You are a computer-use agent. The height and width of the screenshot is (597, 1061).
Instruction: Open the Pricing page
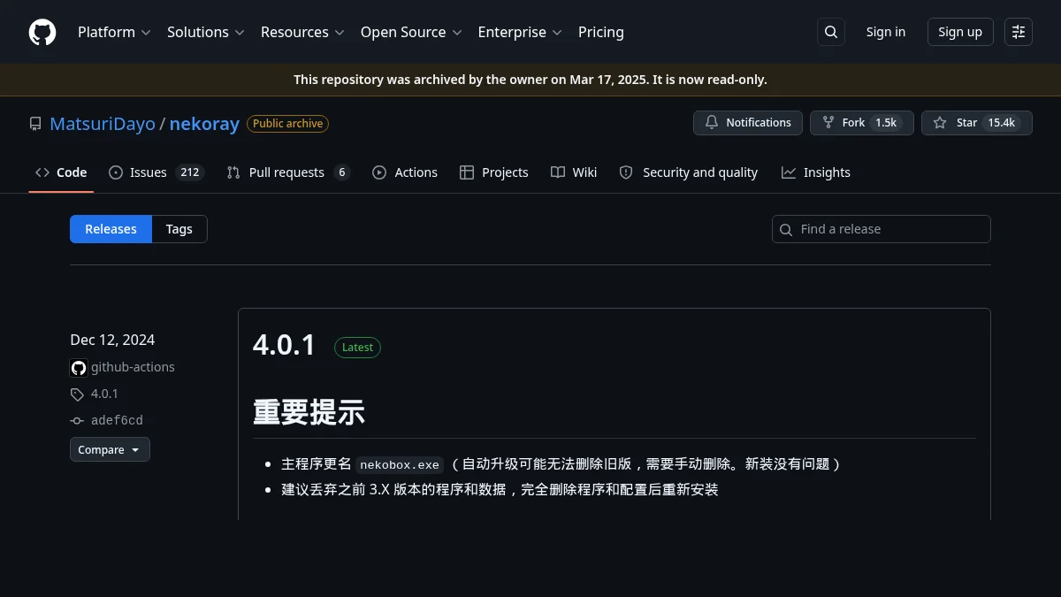601,32
